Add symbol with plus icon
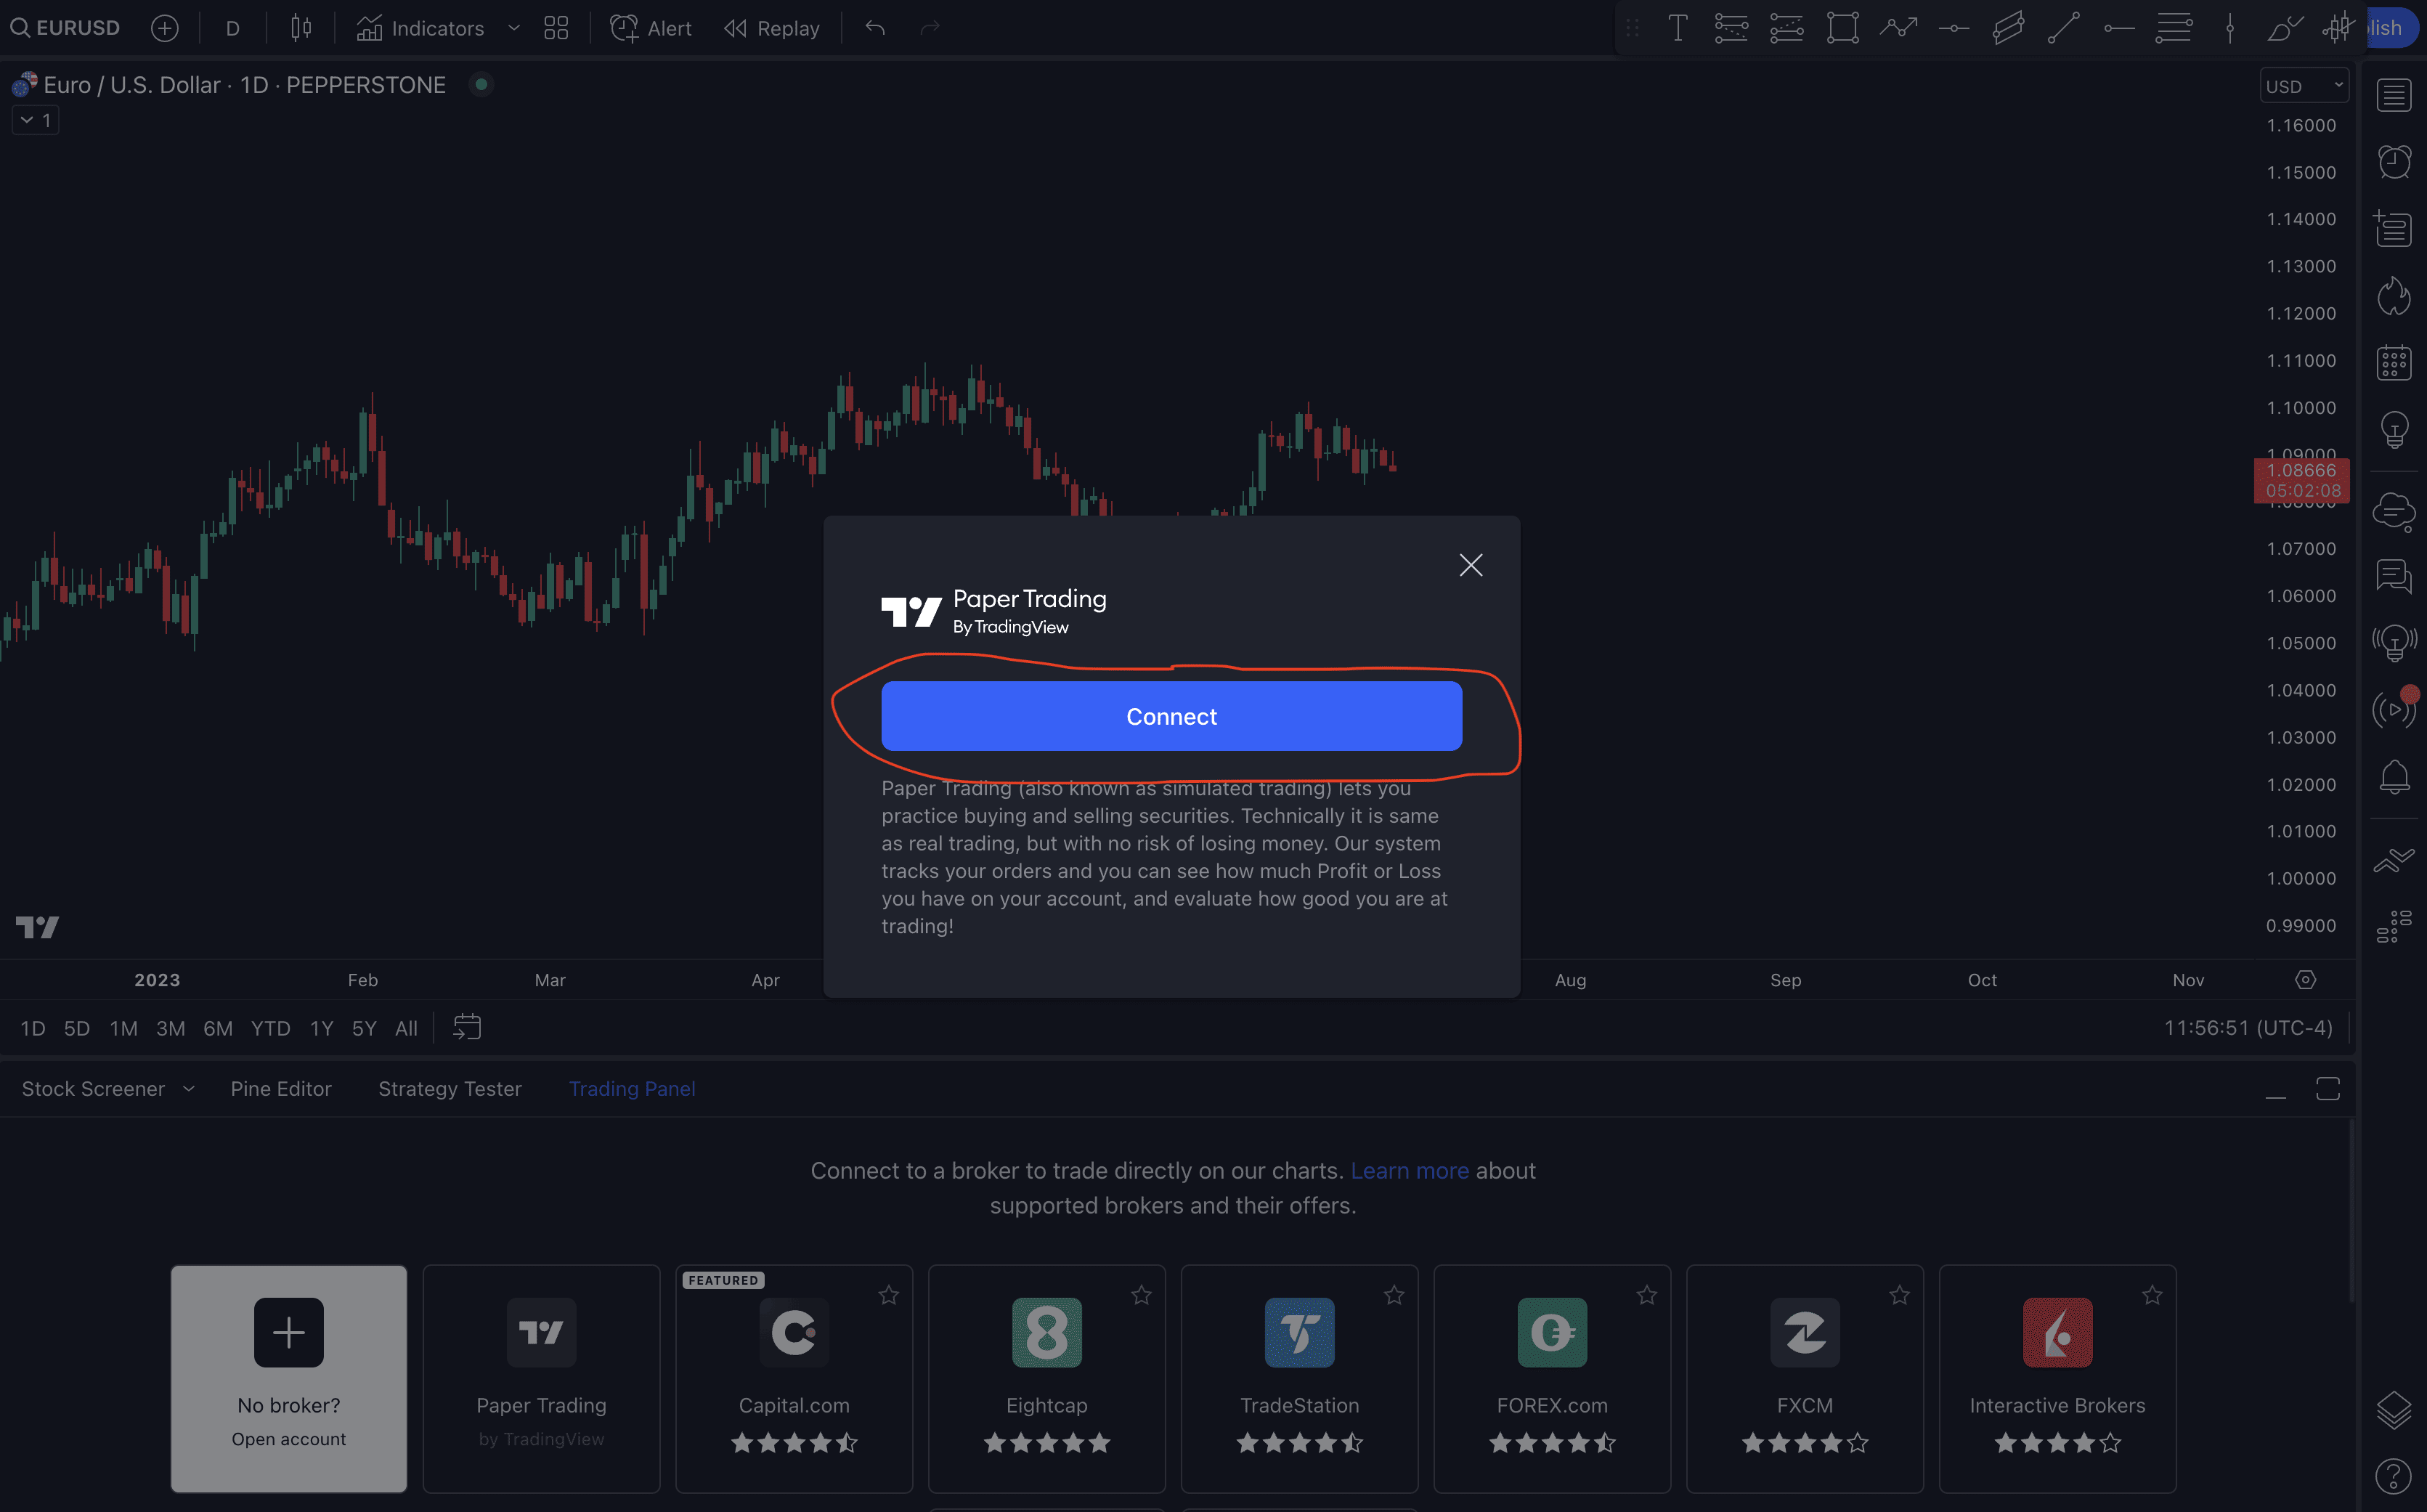This screenshot has height=1512, width=2427. pos(165,28)
